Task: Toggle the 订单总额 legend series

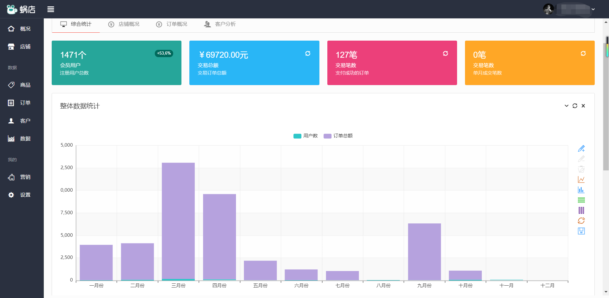Action: click(x=338, y=136)
